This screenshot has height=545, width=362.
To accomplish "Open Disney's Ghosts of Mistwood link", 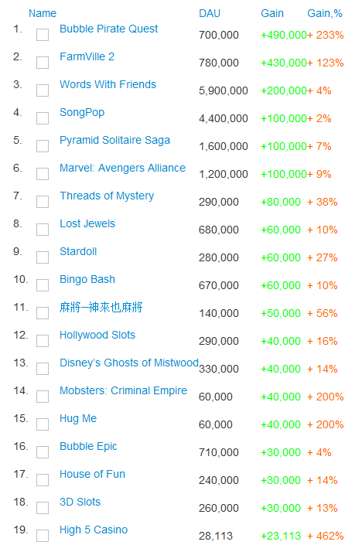I will 129,363.
